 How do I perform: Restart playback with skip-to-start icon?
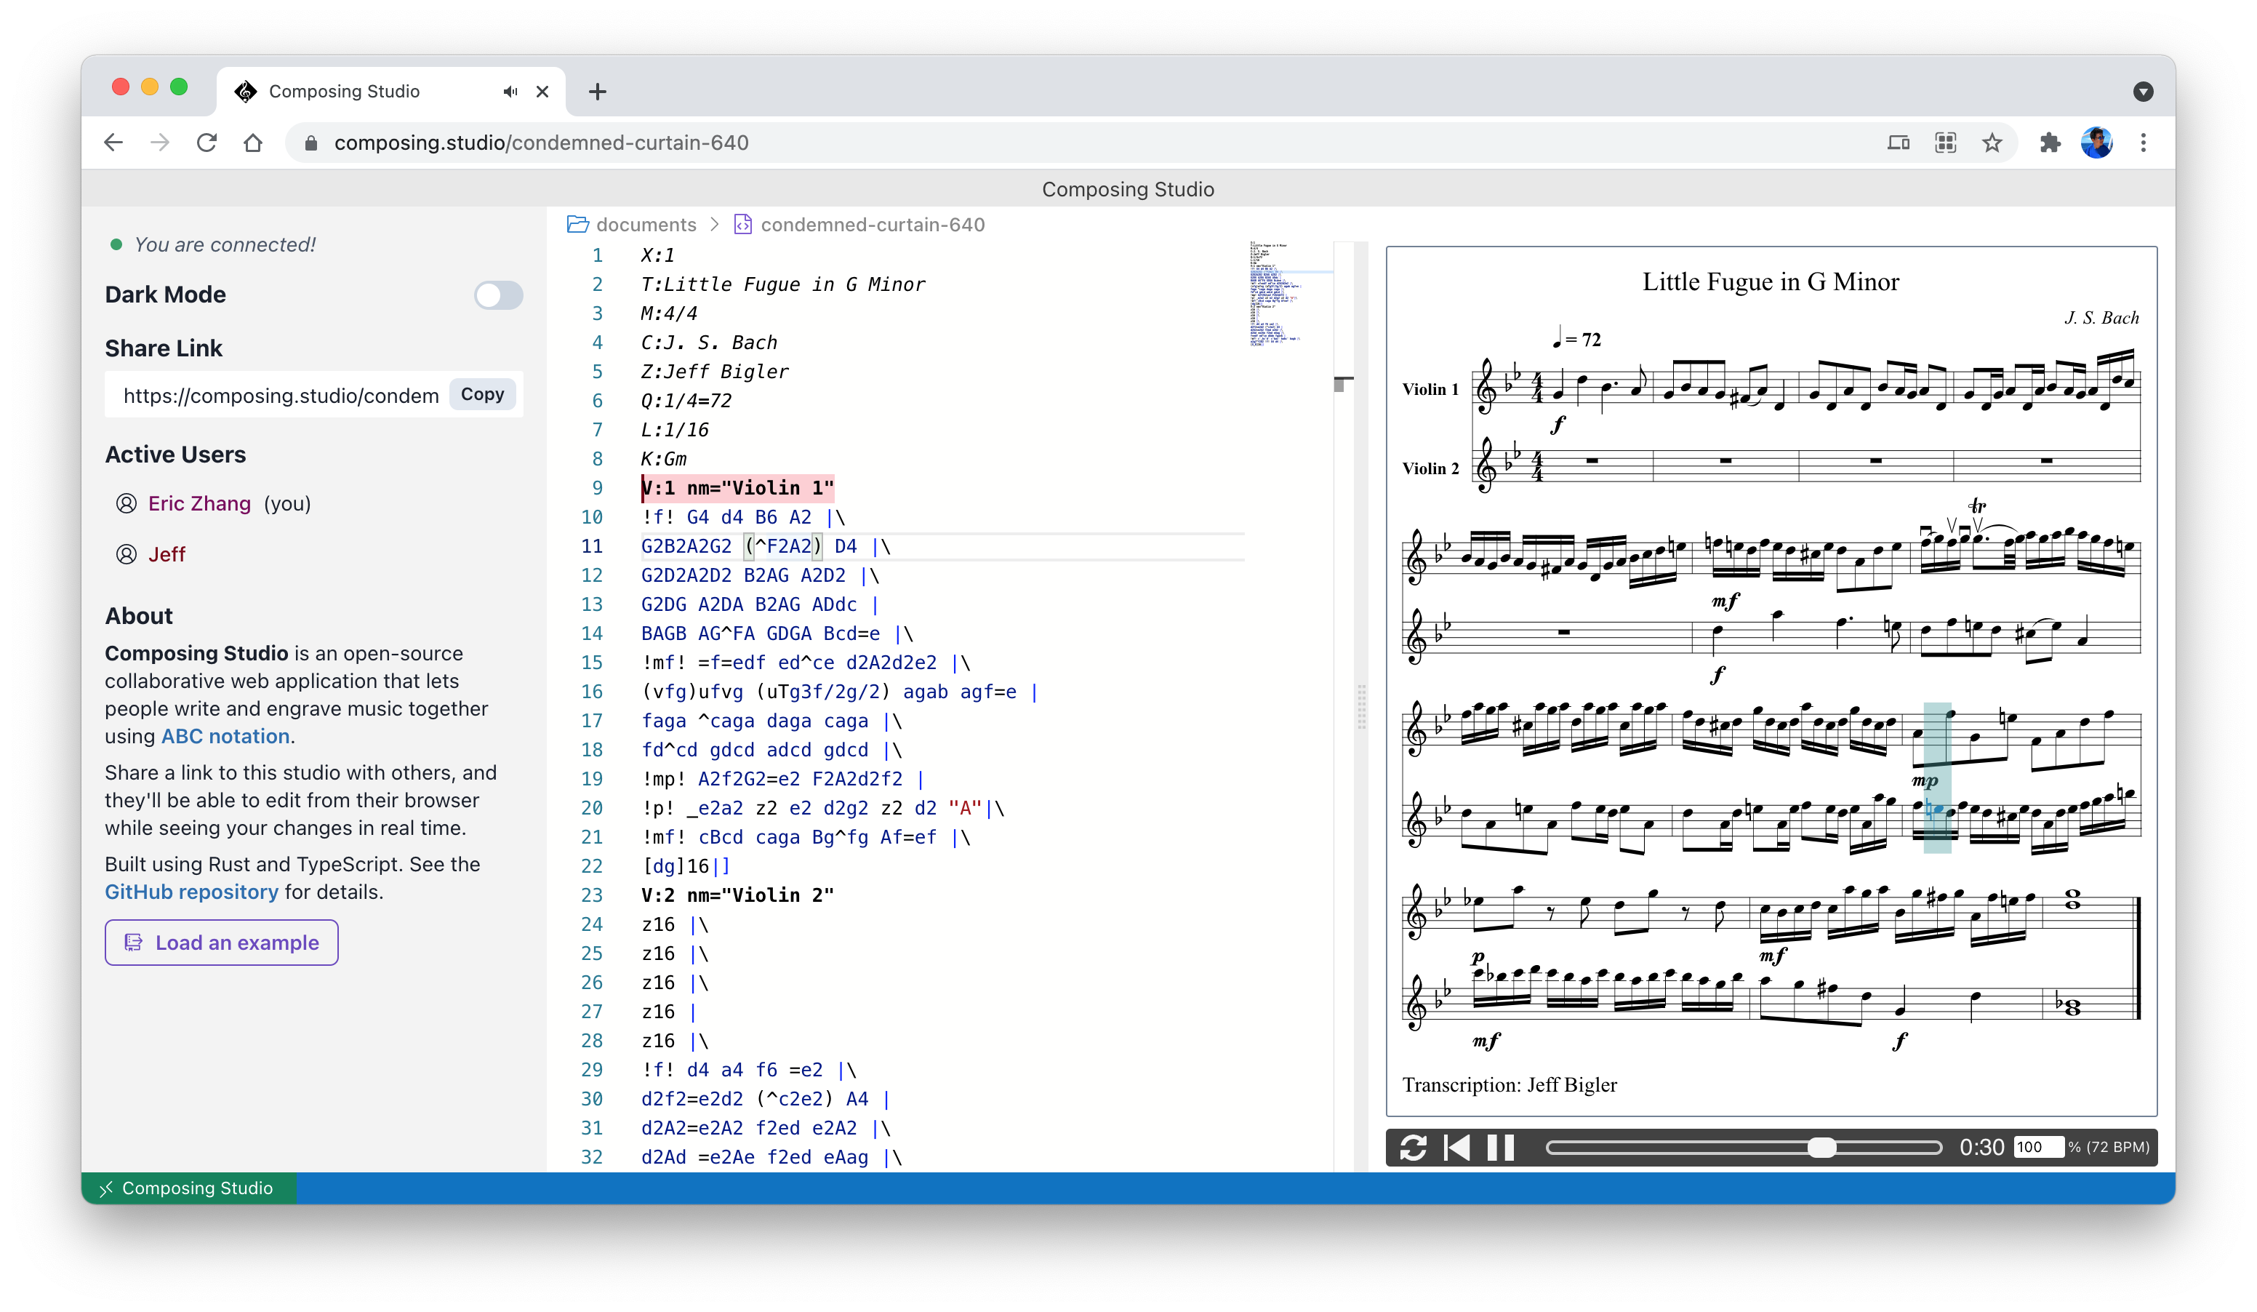click(x=1456, y=1147)
